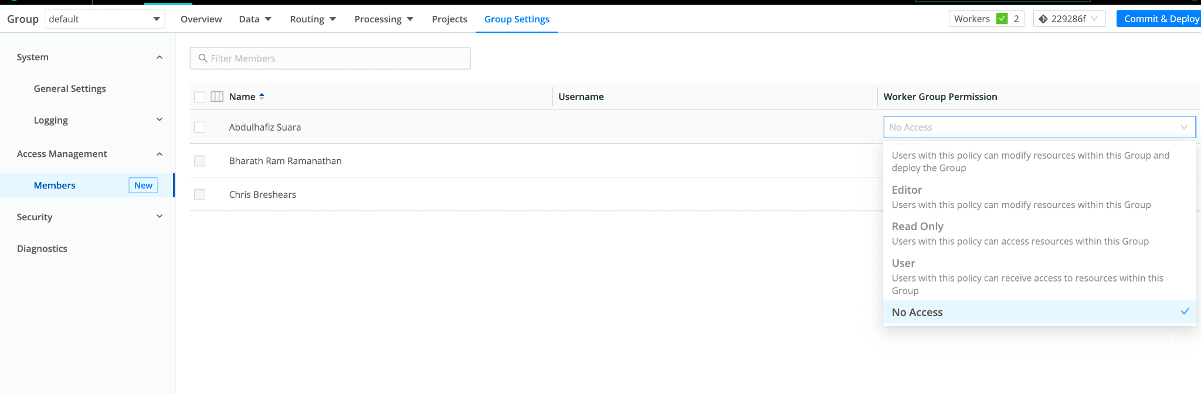Image resolution: width=1201 pixels, height=394 pixels.
Task: Click the search magnifier icon in filter
Action: coord(203,59)
